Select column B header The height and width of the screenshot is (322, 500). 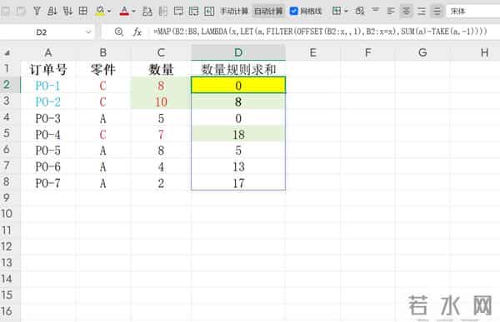(x=103, y=52)
